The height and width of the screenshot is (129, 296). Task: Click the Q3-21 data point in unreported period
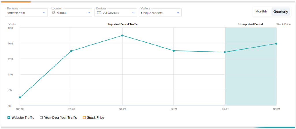(276, 44)
